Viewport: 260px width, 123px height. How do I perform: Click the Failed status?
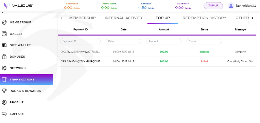tap(204, 61)
